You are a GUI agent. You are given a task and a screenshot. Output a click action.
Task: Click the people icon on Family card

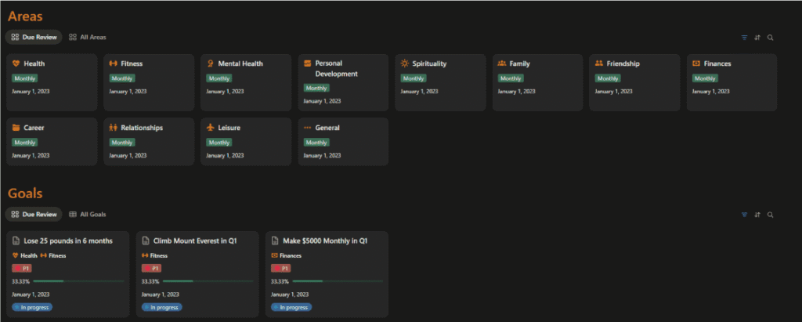coord(502,63)
